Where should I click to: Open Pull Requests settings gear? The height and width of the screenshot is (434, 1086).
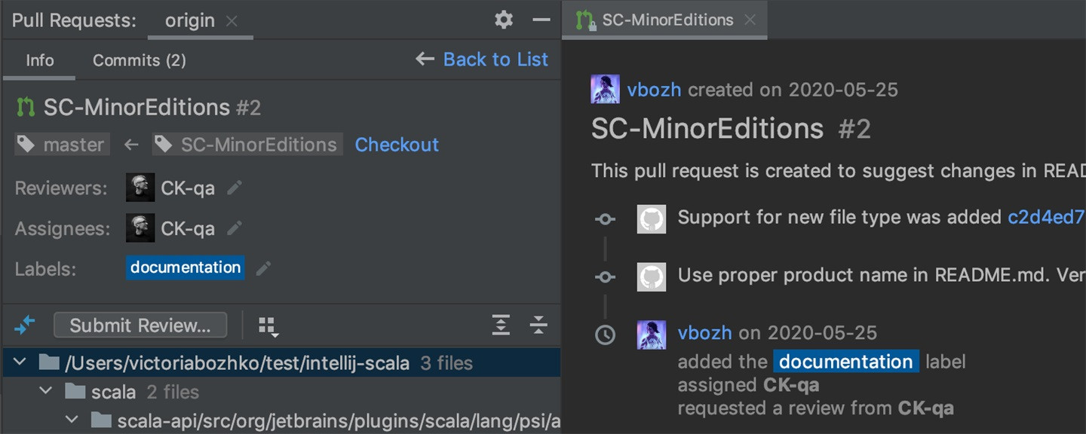pyautogui.click(x=504, y=20)
